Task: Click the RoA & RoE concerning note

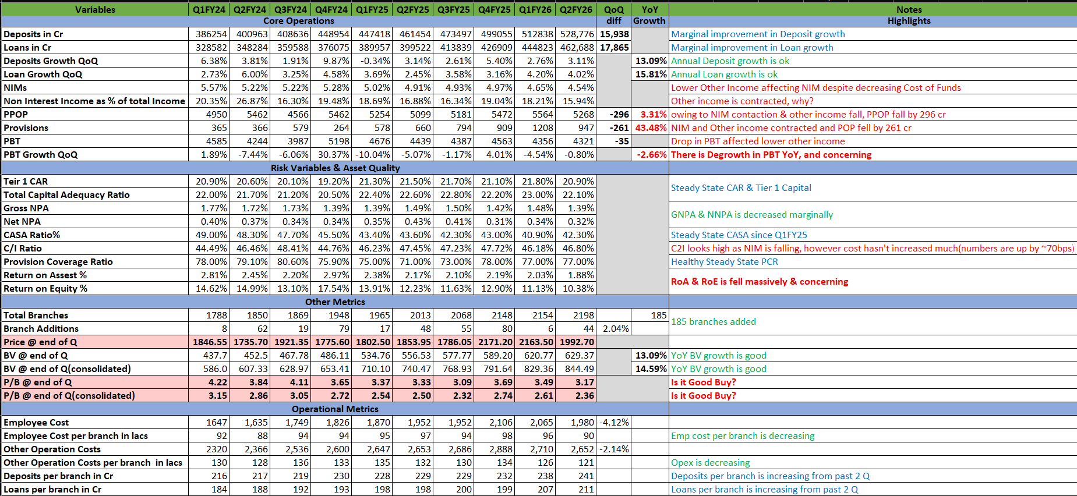Action: [x=759, y=282]
